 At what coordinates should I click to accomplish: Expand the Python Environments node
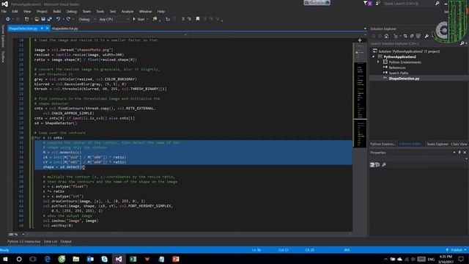(x=378, y=62)
